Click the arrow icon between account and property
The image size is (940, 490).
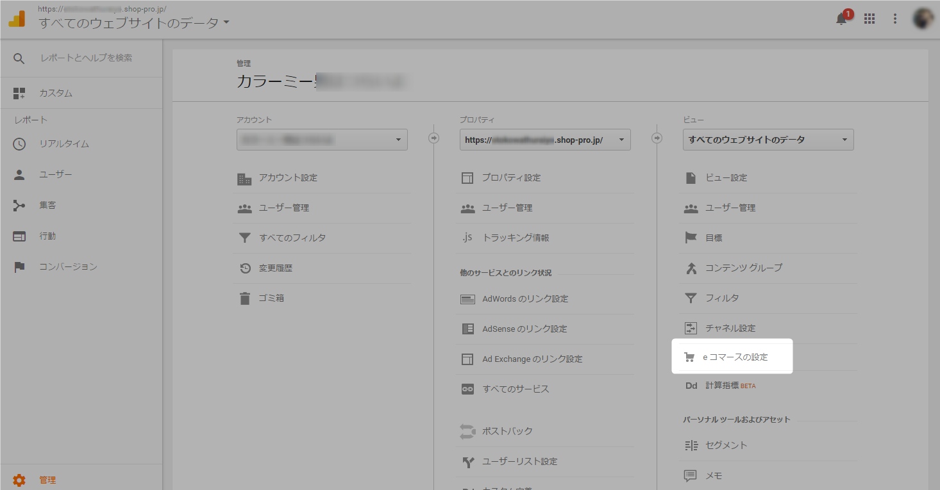433,138
